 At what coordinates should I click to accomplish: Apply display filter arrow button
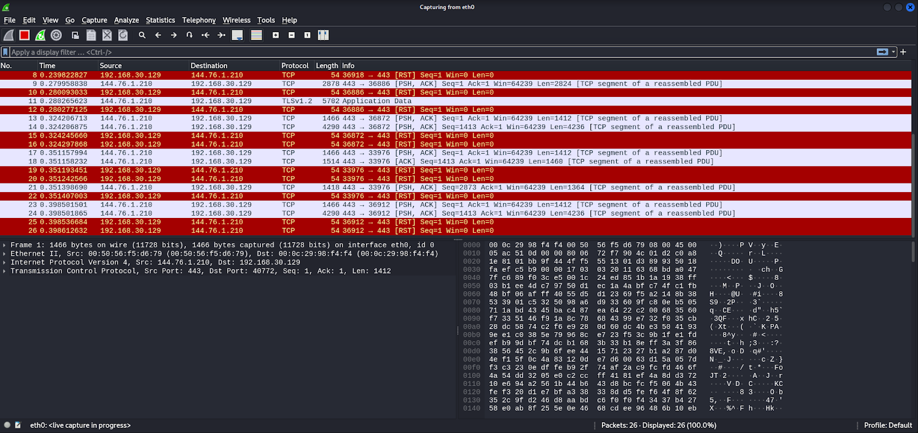pyautogui.click(x=882, y=52)
